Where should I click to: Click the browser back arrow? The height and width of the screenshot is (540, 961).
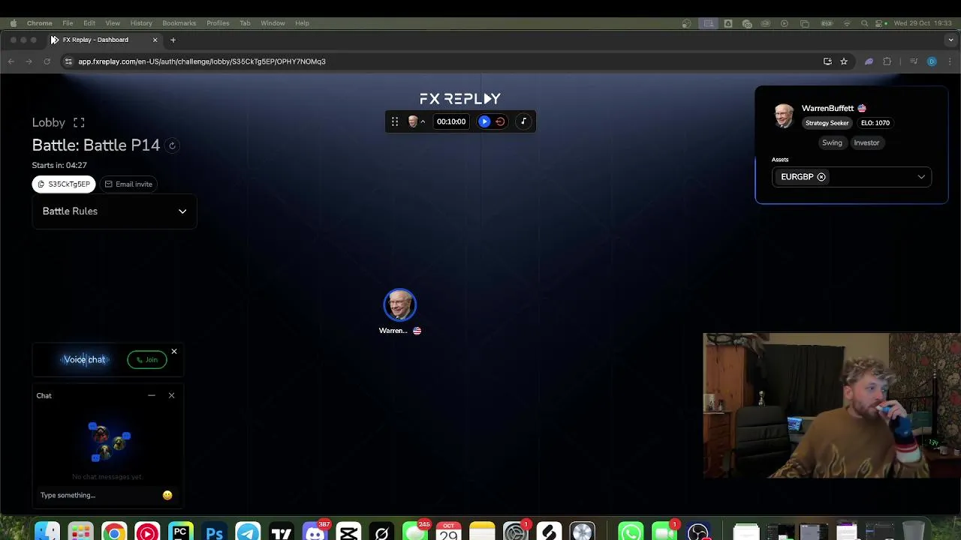(11, 61)
